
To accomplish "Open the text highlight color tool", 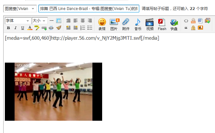I will point(37,28).
